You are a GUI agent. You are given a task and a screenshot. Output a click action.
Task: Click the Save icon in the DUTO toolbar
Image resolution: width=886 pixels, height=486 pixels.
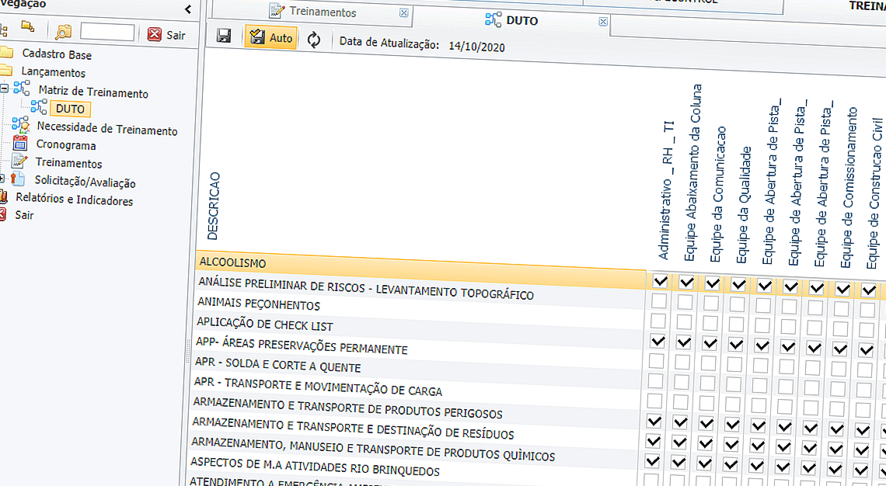pyautogui.click(x=223, y=36)
